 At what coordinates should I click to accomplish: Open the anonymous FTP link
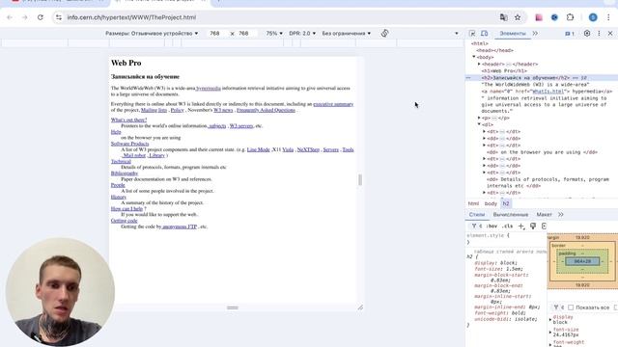pyautogui.click(x=180, y=227)
